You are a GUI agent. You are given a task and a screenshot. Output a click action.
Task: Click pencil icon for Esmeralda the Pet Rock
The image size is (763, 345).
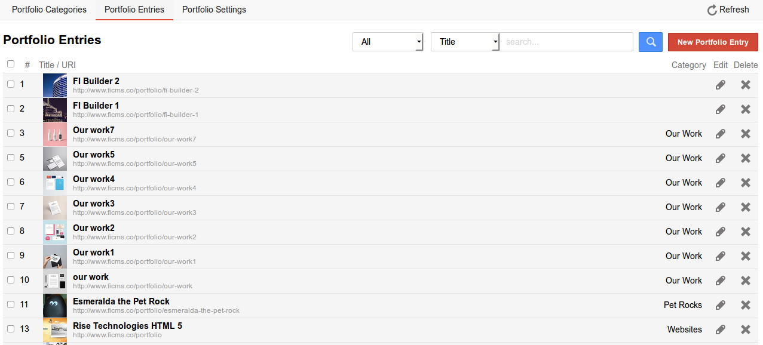pos(721,305)
